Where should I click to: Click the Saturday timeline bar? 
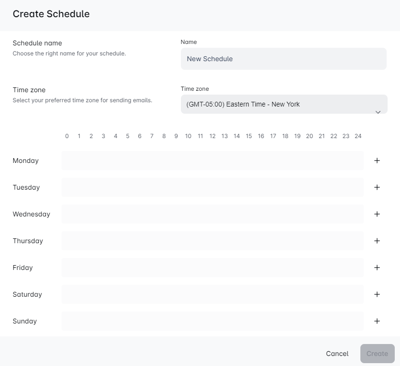(212, 294)
